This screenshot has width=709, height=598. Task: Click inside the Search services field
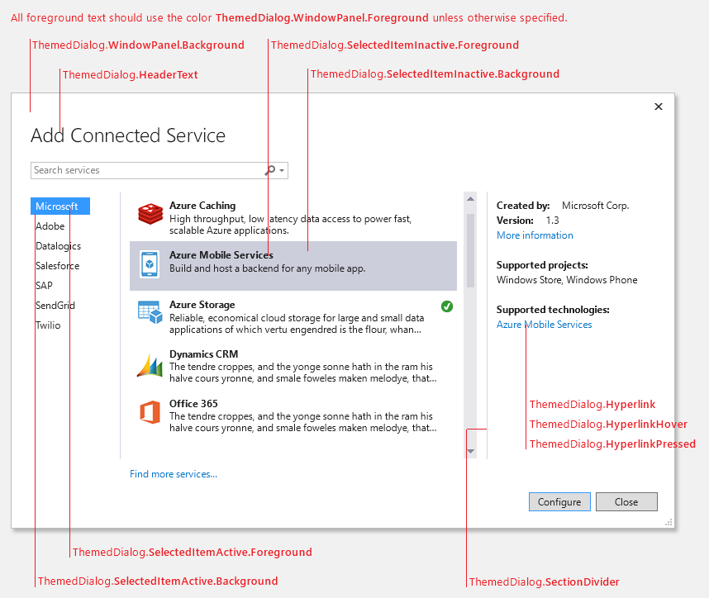tap(140, 170)
